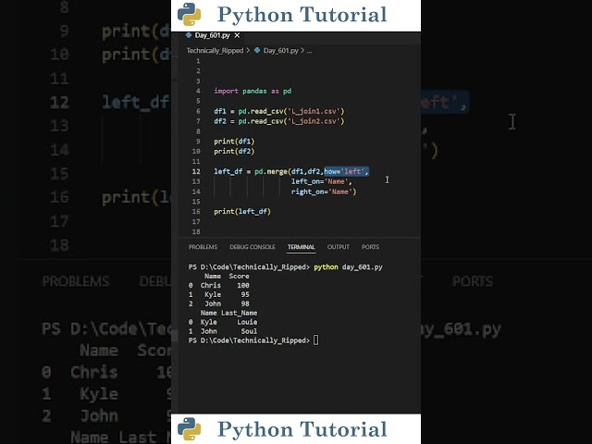
Task: Switch to the PROBLEMS panel tab
Action: coord(203,247)
